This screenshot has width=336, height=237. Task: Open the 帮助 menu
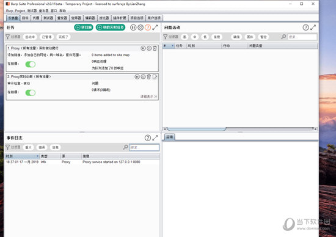62,11
